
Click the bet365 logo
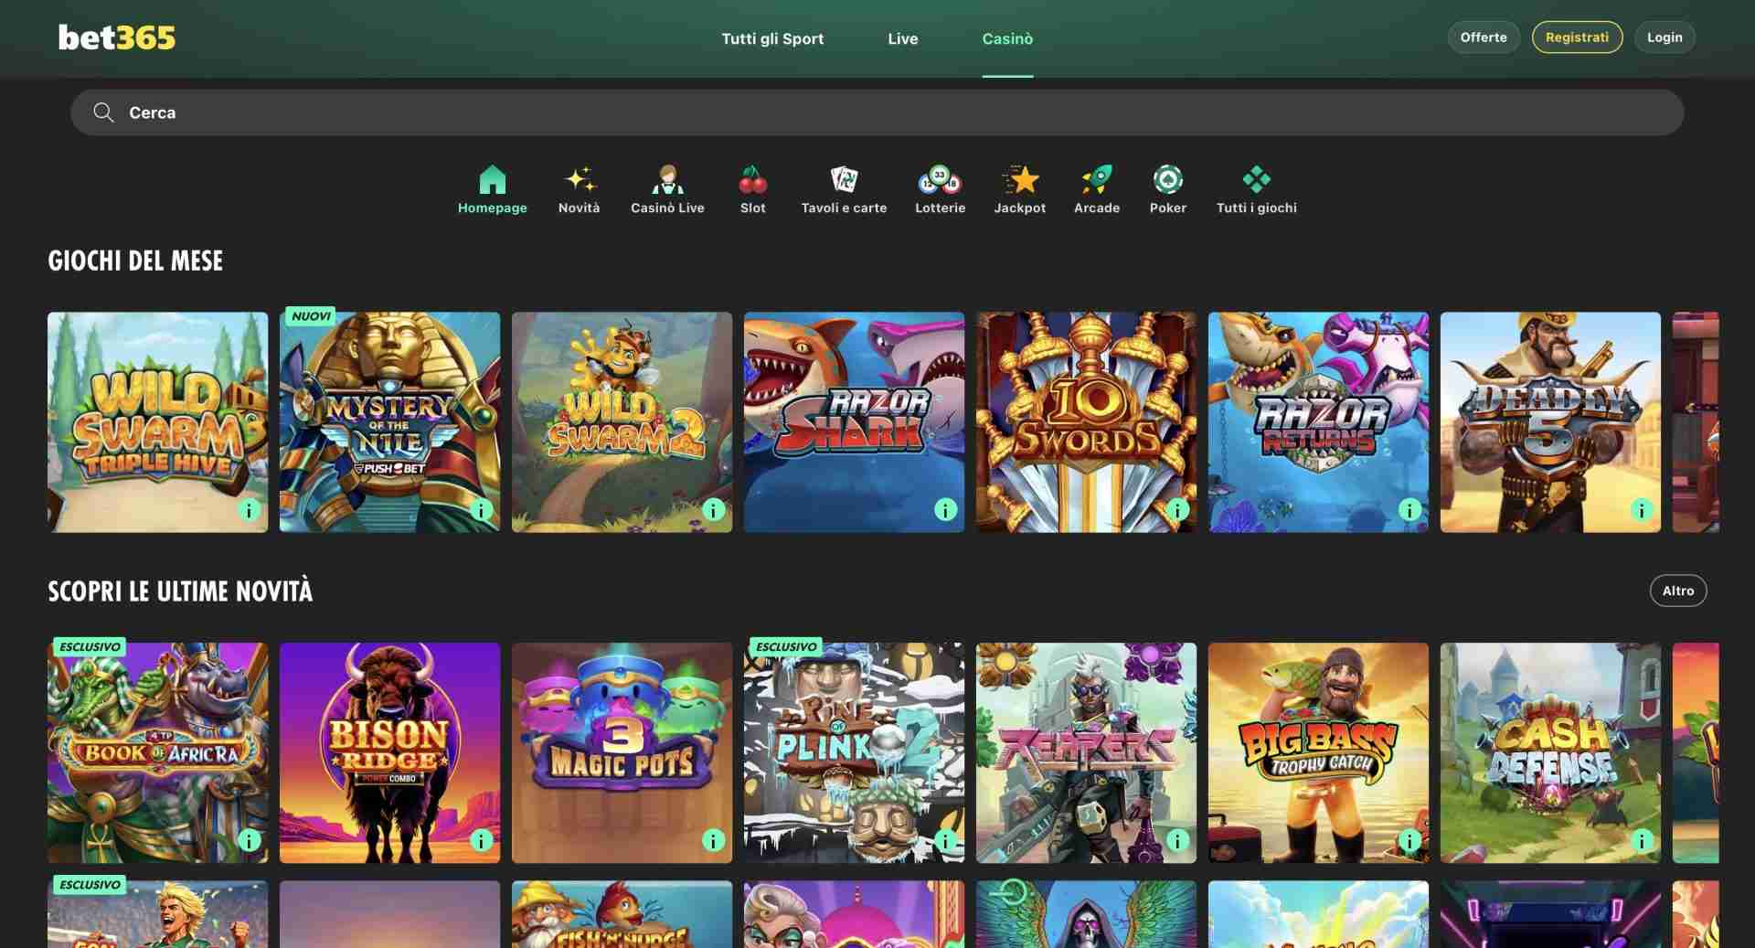(117, 37)
